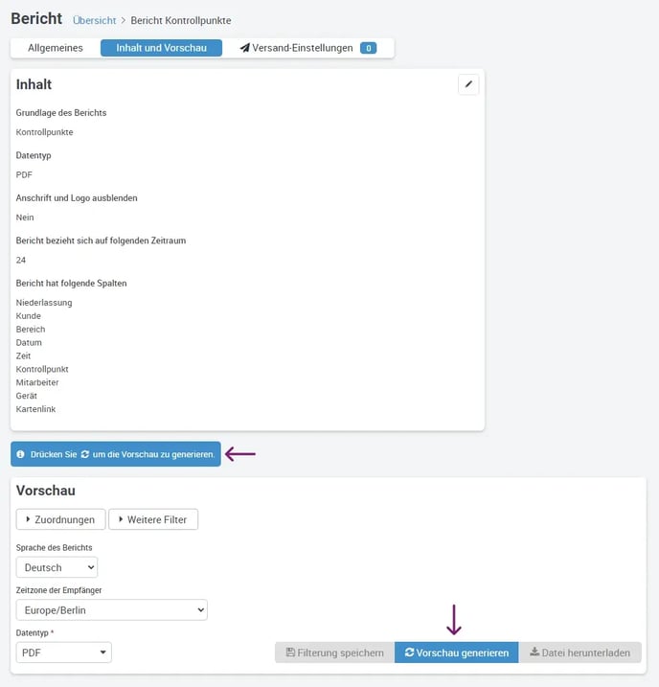Click the pencil edit icon in Inhalt
Image resolution: width=659 pixels, height=687 pixels.
(x=468, y=84)
